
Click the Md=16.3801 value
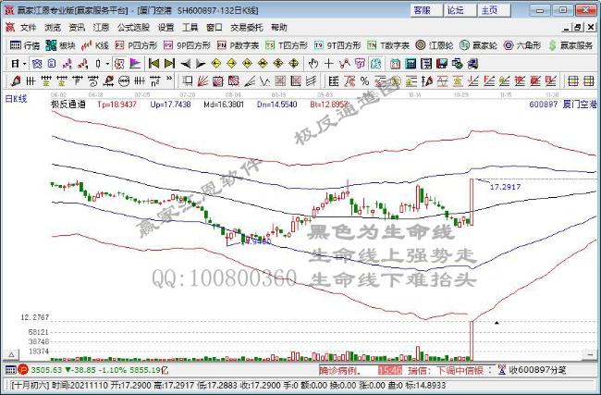point(224,105)
